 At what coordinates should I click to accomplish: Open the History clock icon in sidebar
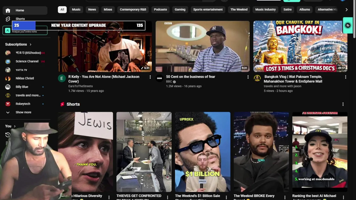pos(8,135)
